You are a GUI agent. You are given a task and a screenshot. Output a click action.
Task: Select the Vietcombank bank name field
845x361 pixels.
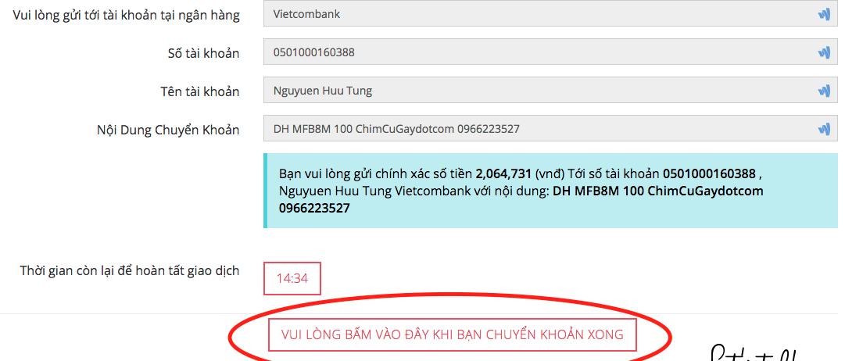550,14
